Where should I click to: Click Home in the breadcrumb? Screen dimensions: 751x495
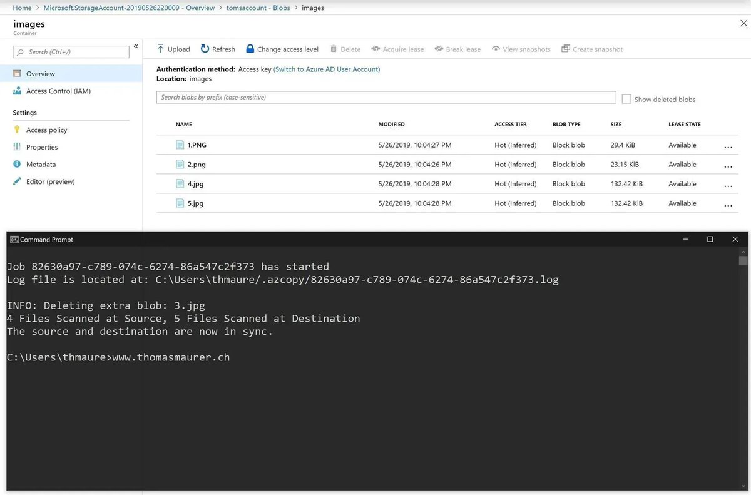tap(22, 8)
